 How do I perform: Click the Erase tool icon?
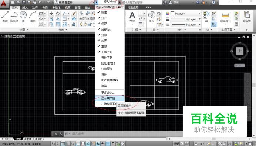74,14
